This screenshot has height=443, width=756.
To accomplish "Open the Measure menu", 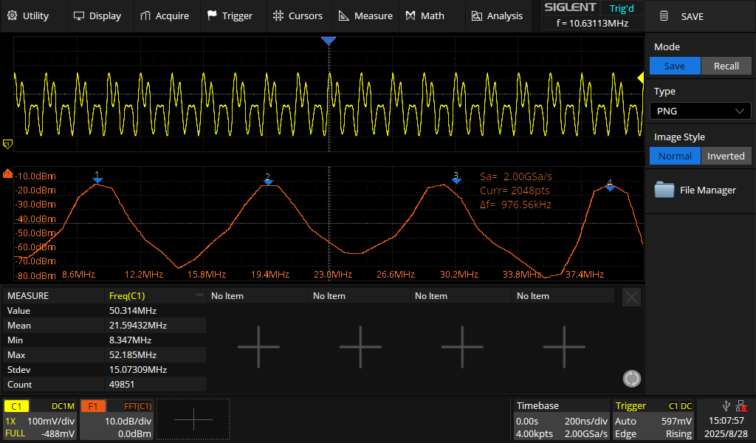I will click(x=365, y=16).
